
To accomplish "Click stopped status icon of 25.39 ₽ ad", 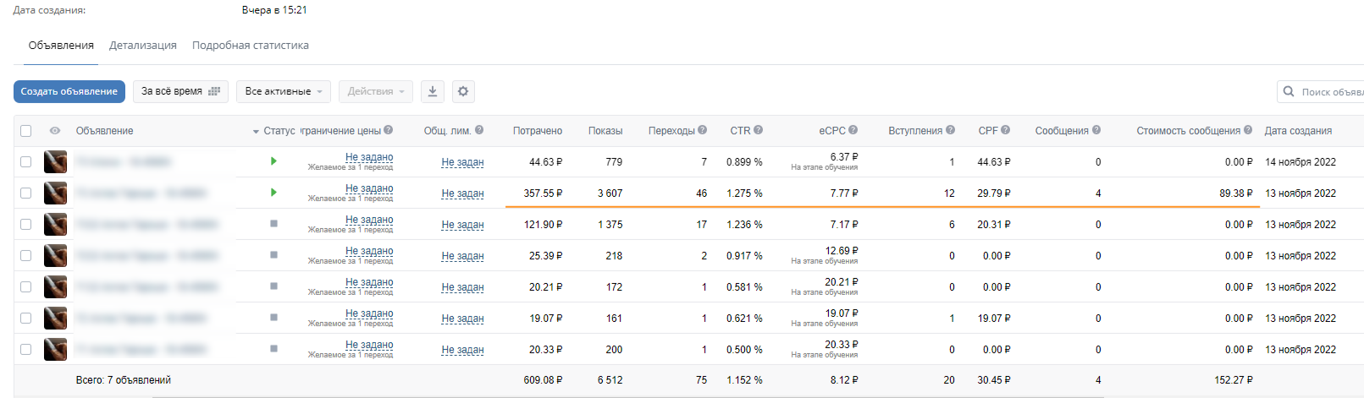I will click(273, 254).
